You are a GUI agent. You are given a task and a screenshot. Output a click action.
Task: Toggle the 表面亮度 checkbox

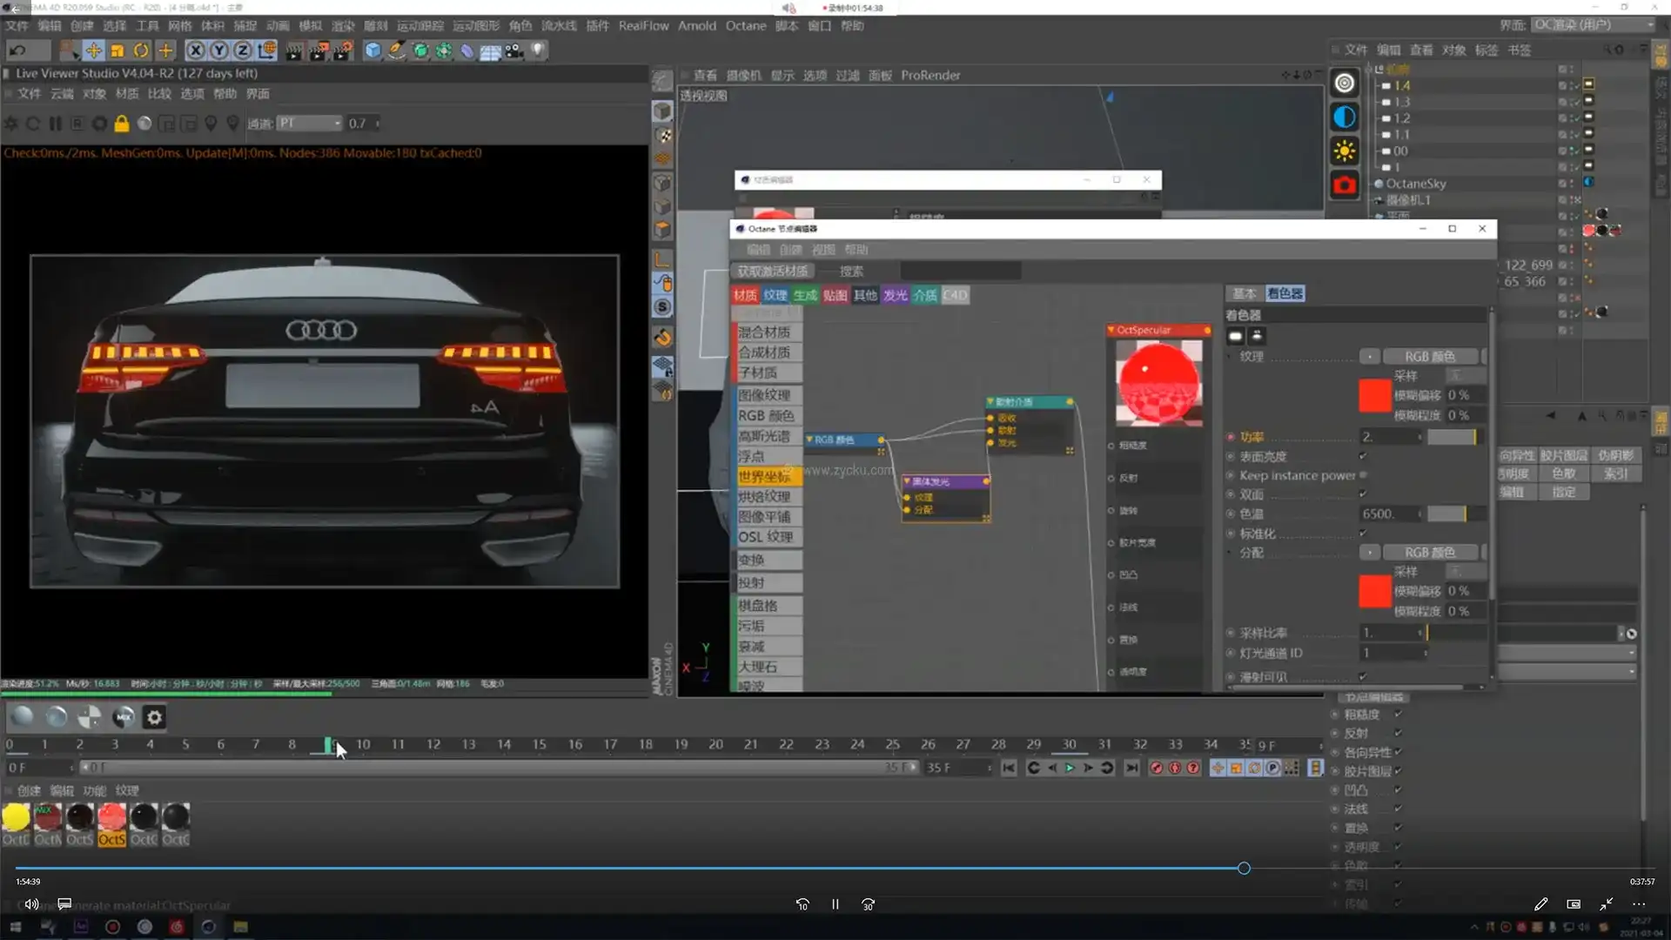tap(1363, 456)
